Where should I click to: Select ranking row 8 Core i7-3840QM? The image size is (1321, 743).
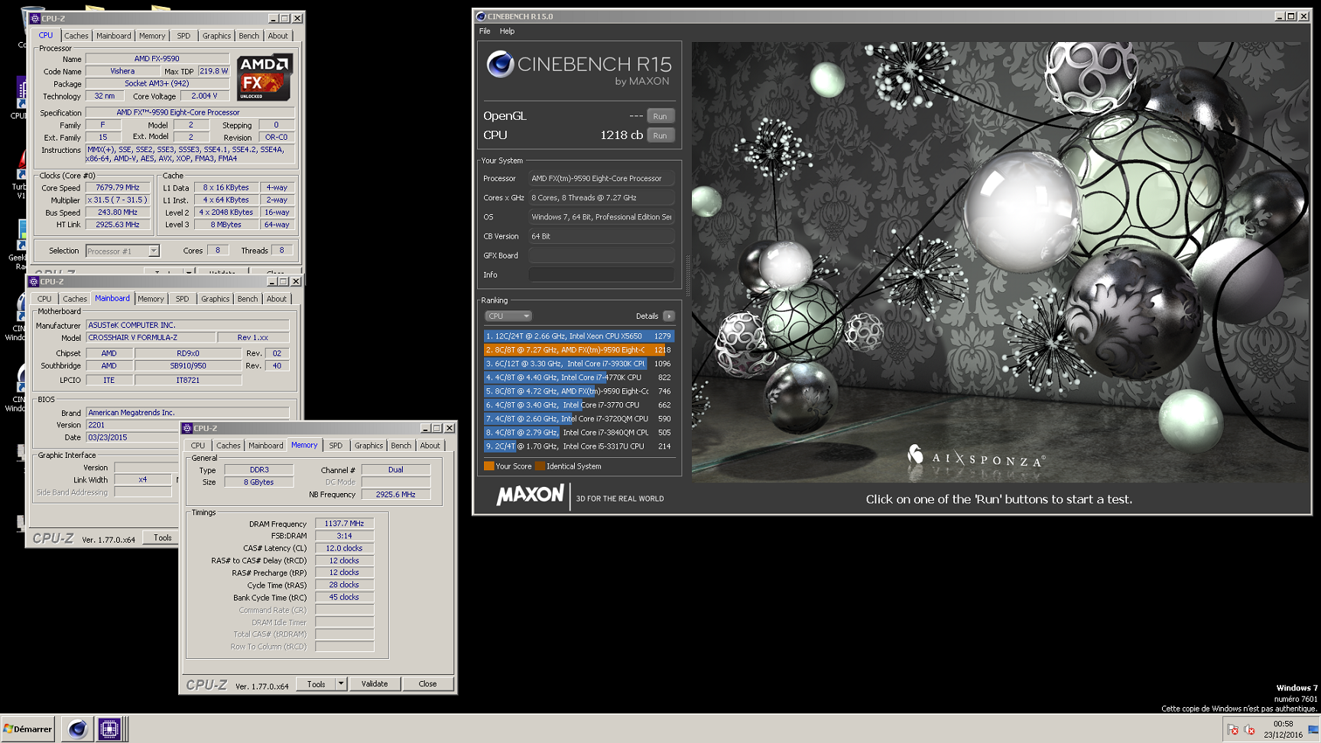[x=579, y=432]
